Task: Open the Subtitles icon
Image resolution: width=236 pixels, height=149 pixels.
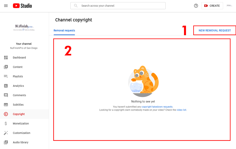Action: (x=6, y=105)
